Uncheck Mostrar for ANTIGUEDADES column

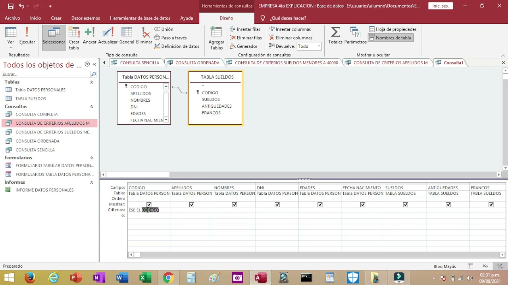(x=448, y=205)
